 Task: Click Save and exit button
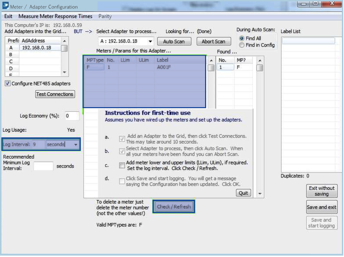coord(321,207)
